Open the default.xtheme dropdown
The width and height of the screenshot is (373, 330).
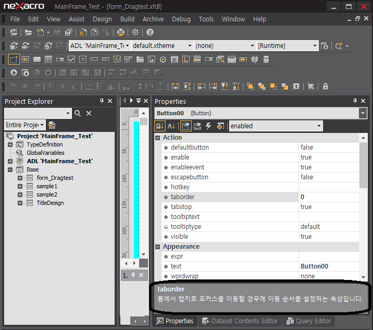coord(190,46)
